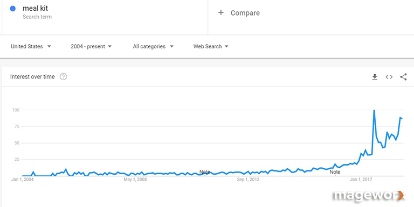Change the Web Search type dropdown
Image resolution: width=414 pixels, height=207 pixels.
211,46
